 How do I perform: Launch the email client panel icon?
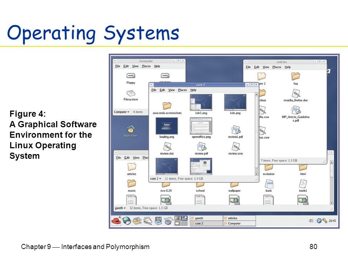pos(137,221)
